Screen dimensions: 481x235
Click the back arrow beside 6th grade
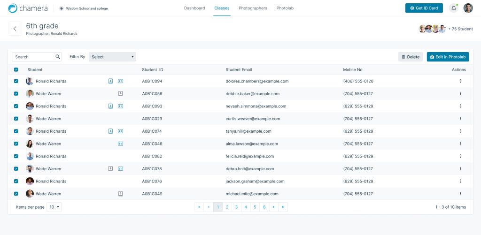tap(15, 29)
